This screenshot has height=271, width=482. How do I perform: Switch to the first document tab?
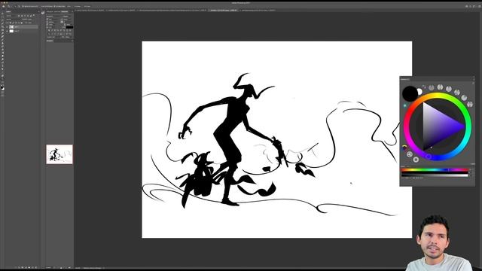(90, 10)
